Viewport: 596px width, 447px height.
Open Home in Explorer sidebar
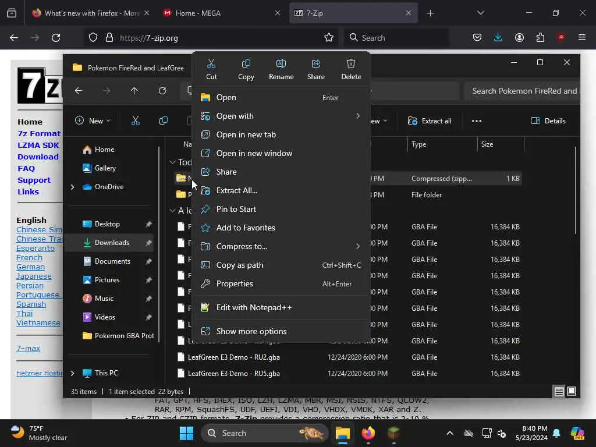pos(98,150)
